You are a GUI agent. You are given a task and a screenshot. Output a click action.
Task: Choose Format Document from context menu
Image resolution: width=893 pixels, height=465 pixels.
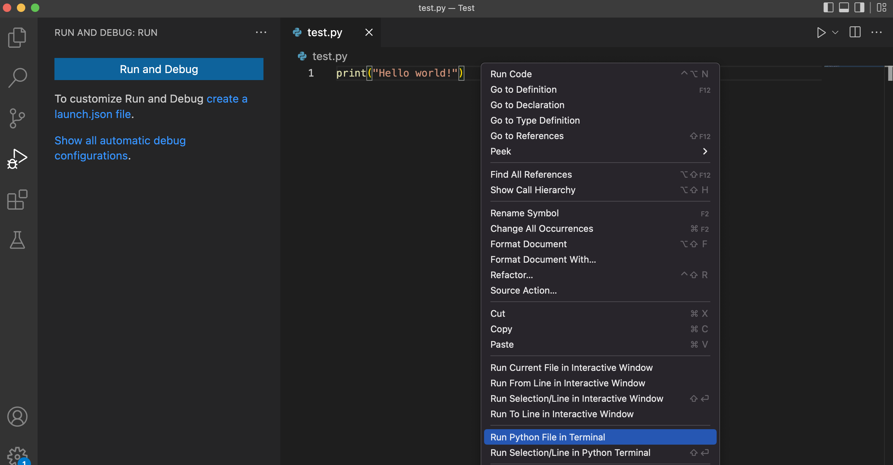[x=528, y=244]
